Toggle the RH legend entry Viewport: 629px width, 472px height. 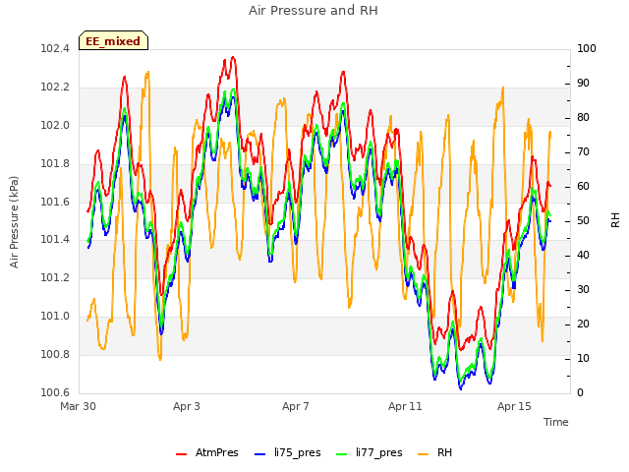434,452
